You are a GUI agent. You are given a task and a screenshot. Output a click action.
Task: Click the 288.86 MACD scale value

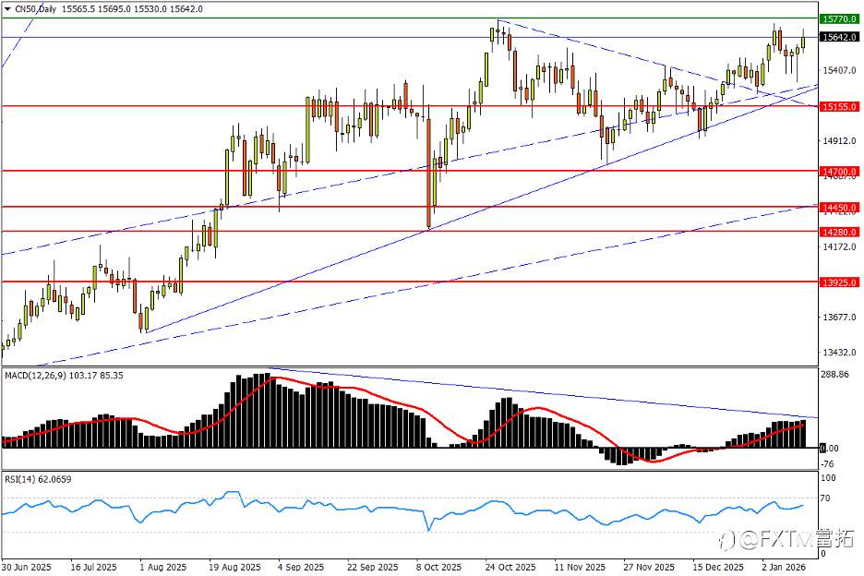point(834,374)
